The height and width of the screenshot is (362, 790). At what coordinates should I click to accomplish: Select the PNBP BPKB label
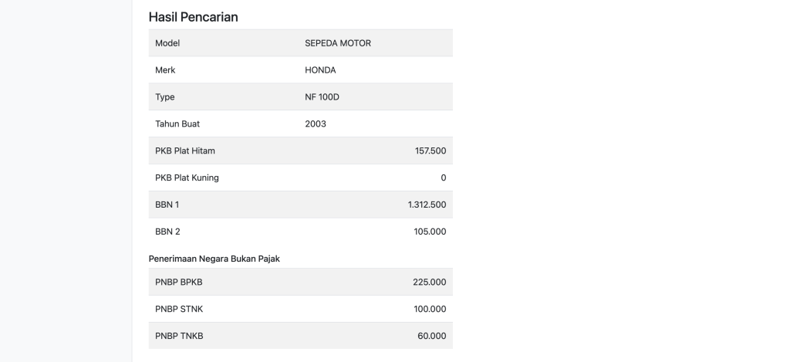point(178,282)
